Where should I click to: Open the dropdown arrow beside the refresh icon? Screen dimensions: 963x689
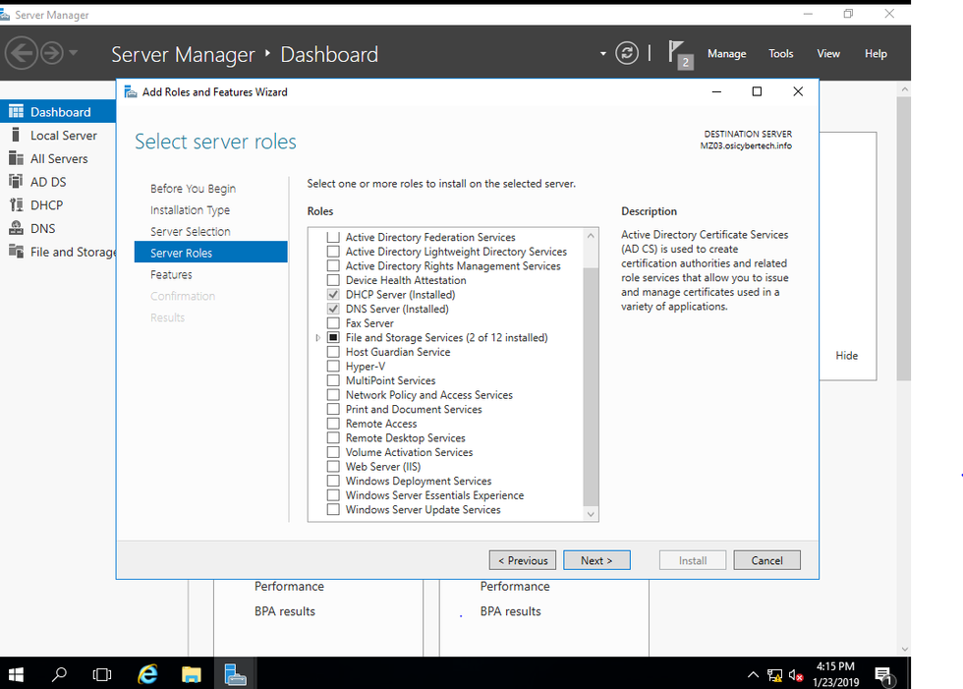(603, 54)
